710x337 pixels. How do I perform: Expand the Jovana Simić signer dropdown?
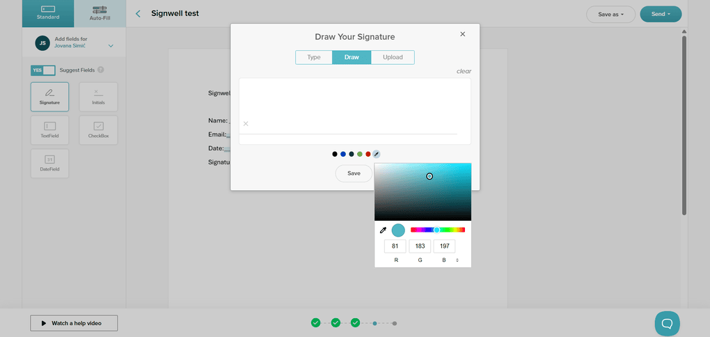click(111, 46)
